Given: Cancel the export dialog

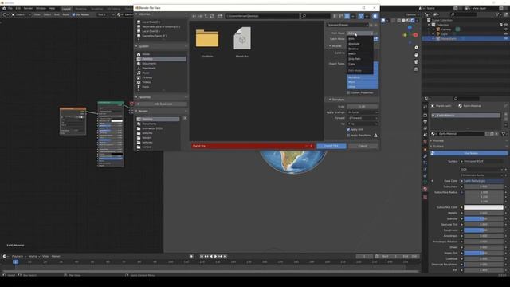Looking at the screenshot, I should pyautogui.click(x=363, y=146).
